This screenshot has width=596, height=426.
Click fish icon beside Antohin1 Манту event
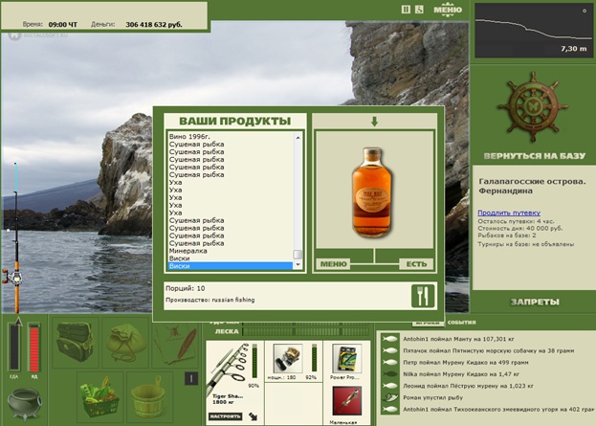pyautogui.click(x=390, y=339)
